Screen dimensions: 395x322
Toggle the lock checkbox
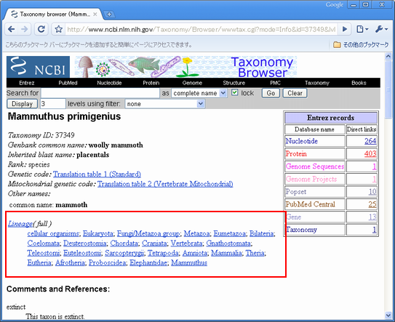click(x=234, y=92)
